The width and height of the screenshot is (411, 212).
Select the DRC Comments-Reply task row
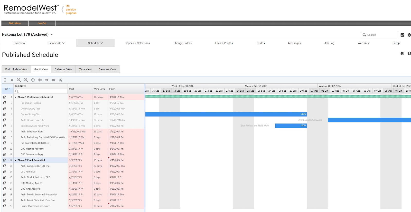[73, 155]
